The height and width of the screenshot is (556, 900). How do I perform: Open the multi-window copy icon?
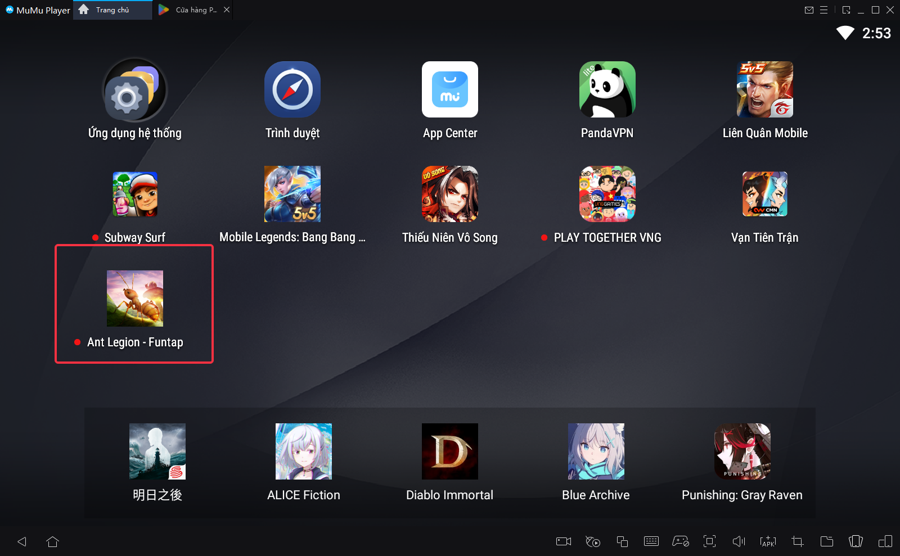tap(622, 541)
